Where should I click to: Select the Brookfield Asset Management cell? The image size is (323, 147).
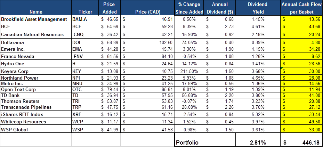click(x=35, y=19)
